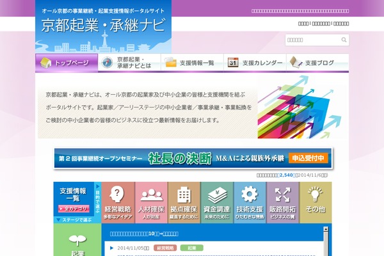Click the 申込受付中 orange button

click(308, 158)
